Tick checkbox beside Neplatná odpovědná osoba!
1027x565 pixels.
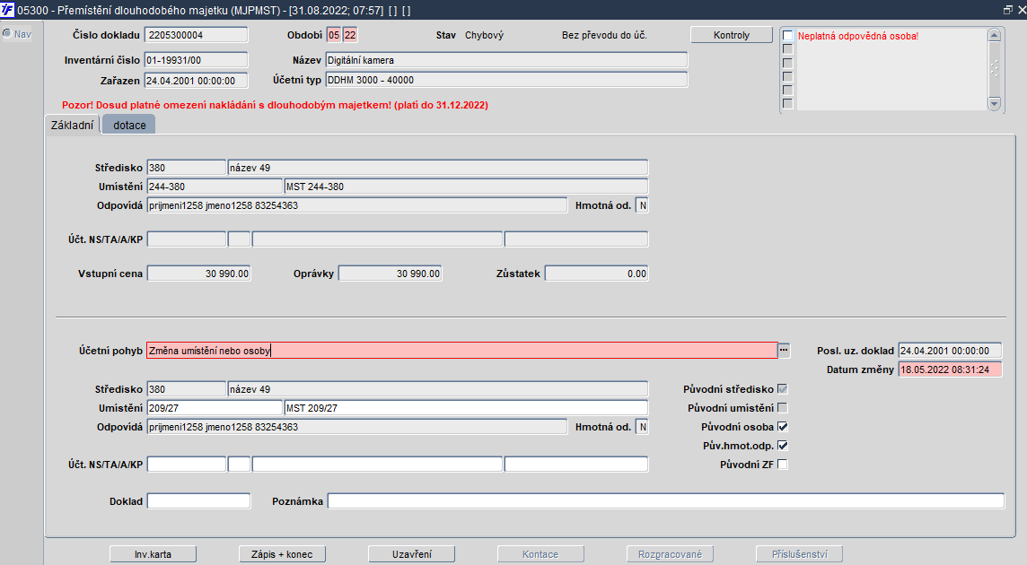[788, 36]
